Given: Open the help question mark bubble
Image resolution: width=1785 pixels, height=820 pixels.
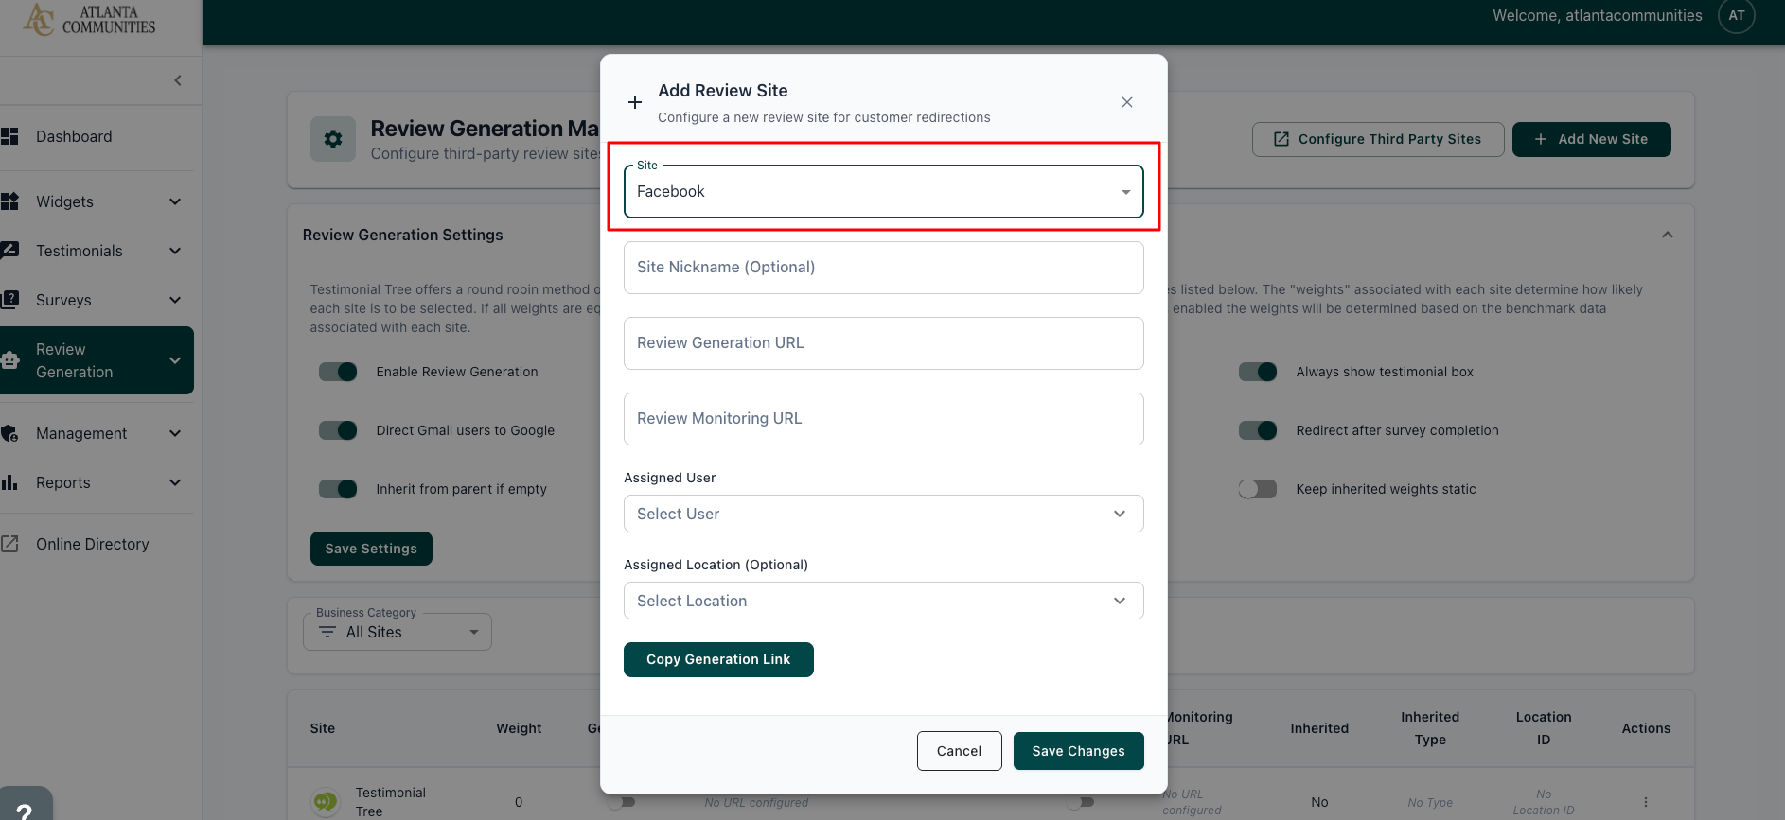Looking at the screenshot, I should coord(25,806).
